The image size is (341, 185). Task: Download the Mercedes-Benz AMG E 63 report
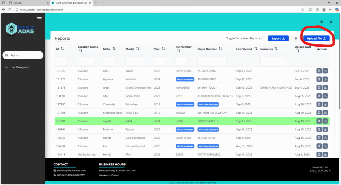tap(325, 113)
